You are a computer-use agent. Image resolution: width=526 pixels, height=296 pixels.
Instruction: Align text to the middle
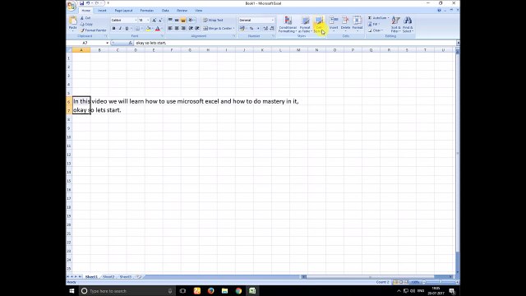pyautogui.click(x=177, y=20)
